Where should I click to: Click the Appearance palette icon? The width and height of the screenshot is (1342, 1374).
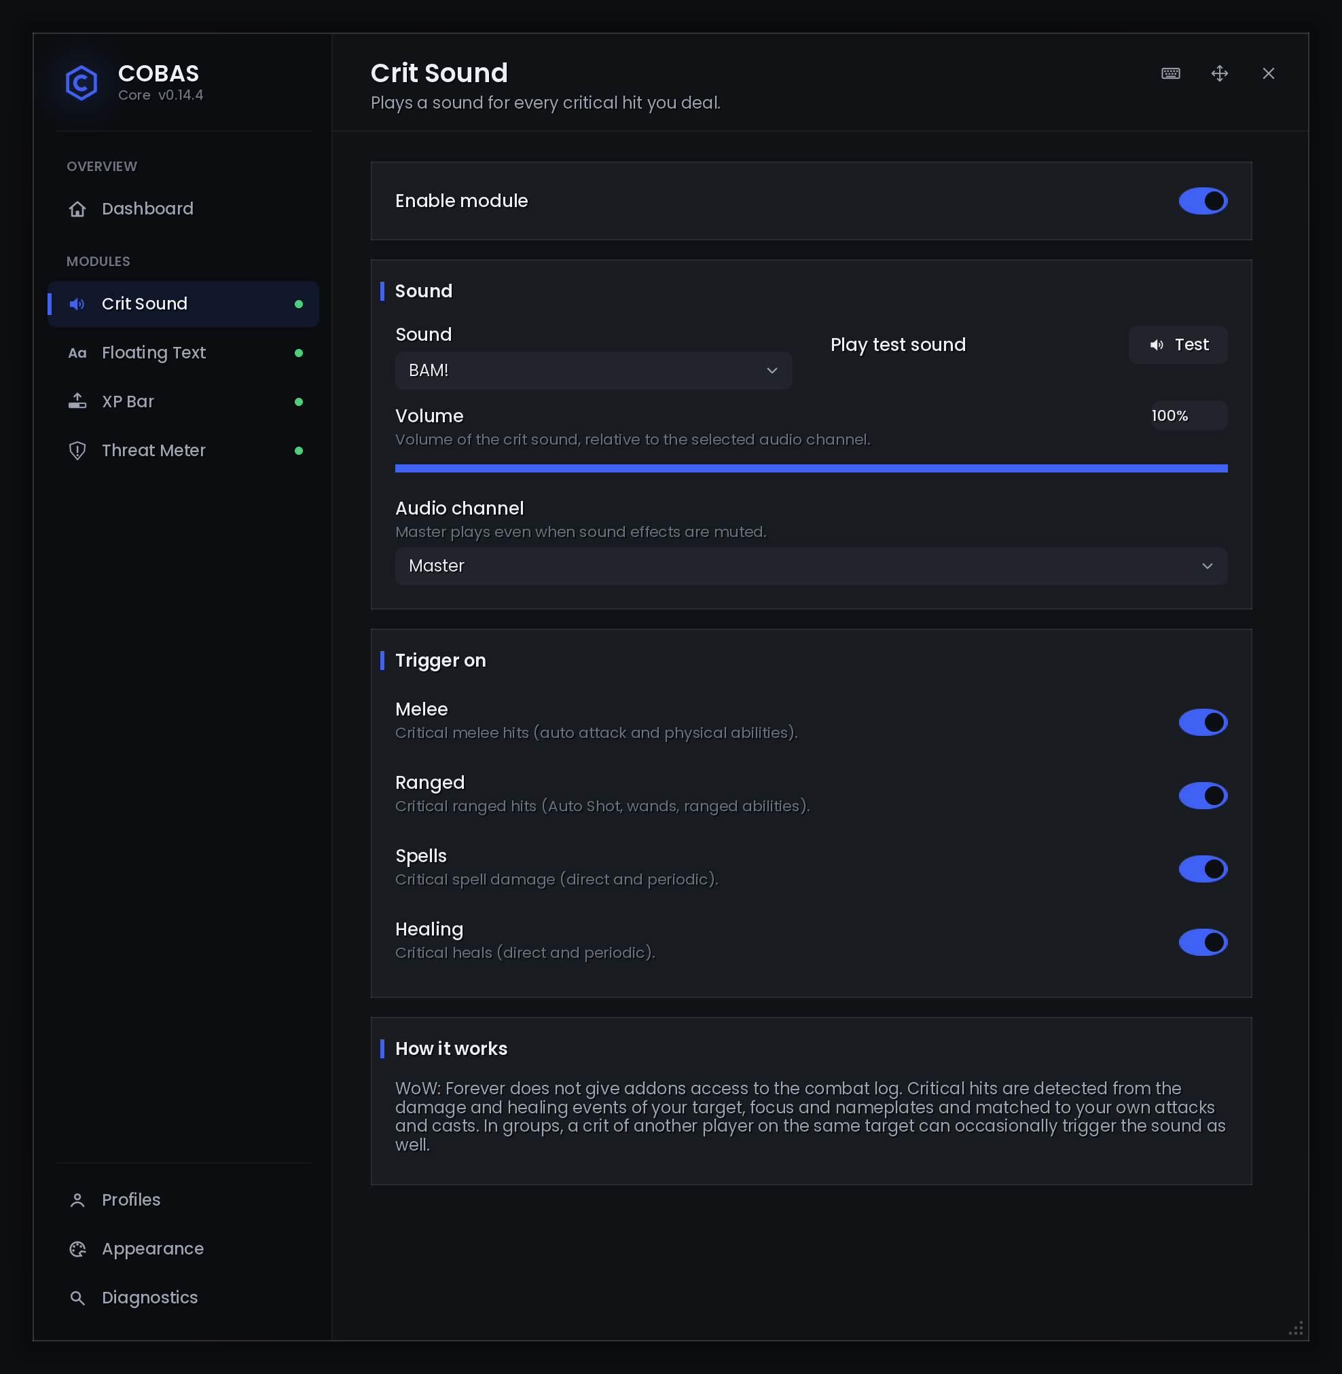click(x=77, y=1248)
